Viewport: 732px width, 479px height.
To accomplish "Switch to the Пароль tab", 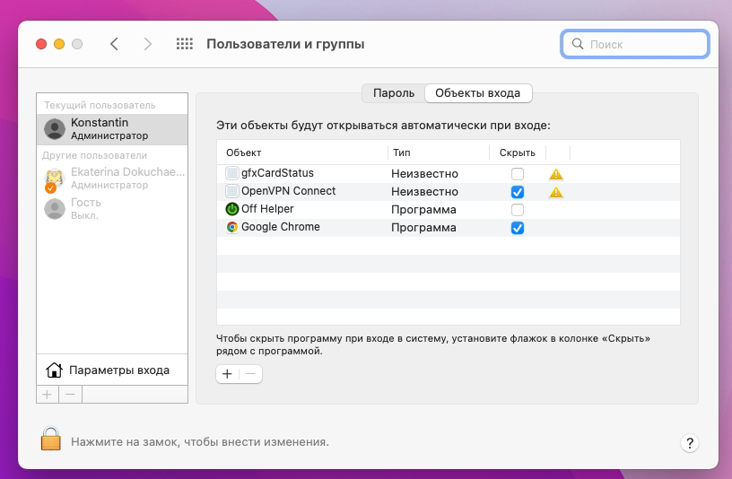I will [x=393, y=93].
